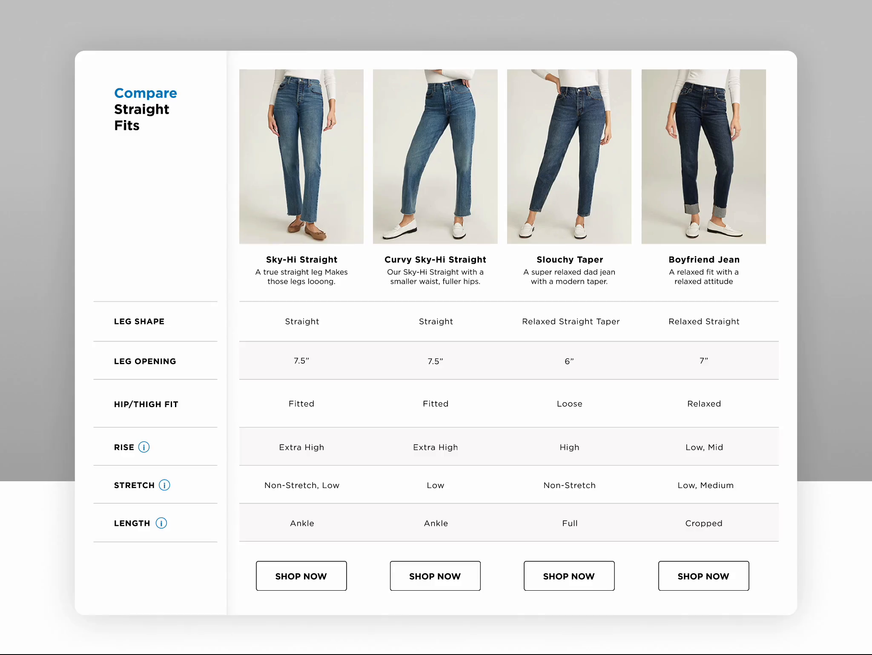Open the Boyfriend Jean product photo

[703, 156]
